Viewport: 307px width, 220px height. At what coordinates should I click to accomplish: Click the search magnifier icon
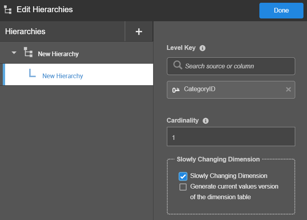point(178,66)
